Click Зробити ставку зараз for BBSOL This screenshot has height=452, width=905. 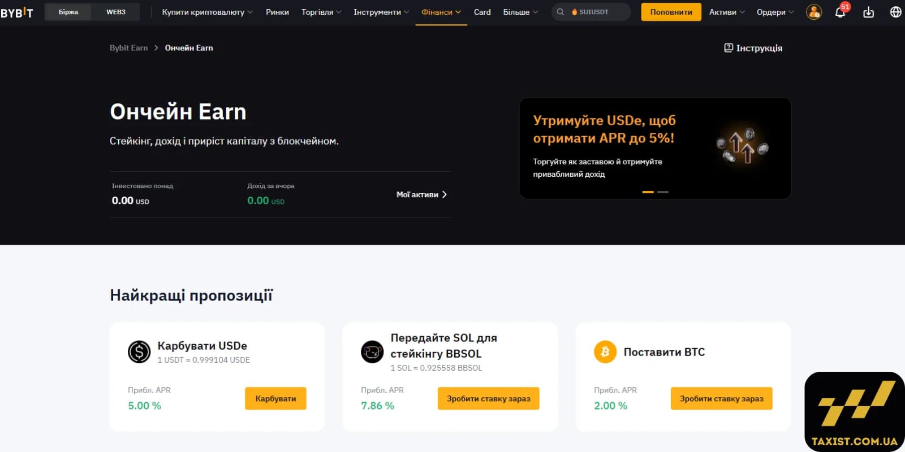pyautogui.click(x=488, y=398)
